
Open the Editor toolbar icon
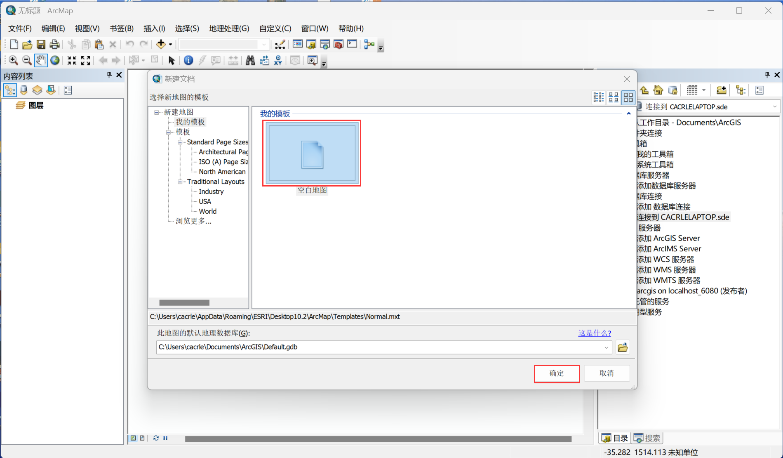tap(280, 44)
